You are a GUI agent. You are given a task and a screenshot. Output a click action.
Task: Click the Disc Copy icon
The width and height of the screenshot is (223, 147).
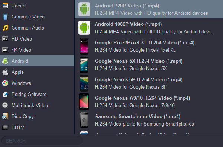tap(5, 116)
